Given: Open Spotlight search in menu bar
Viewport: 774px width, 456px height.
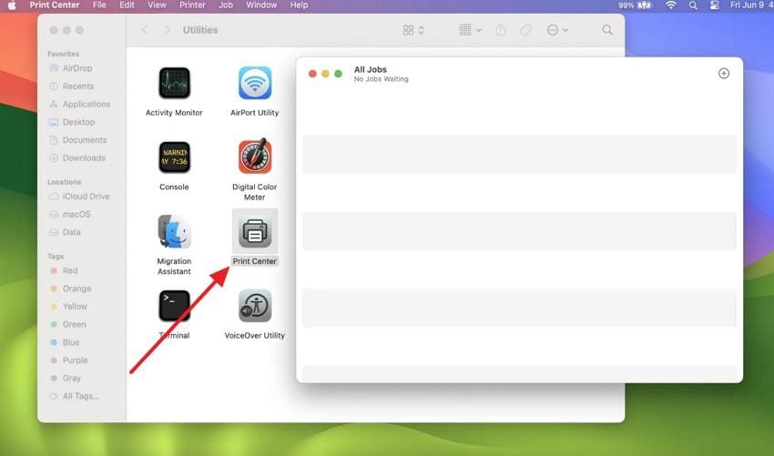Looking at the screenshot, I should 693,5.
